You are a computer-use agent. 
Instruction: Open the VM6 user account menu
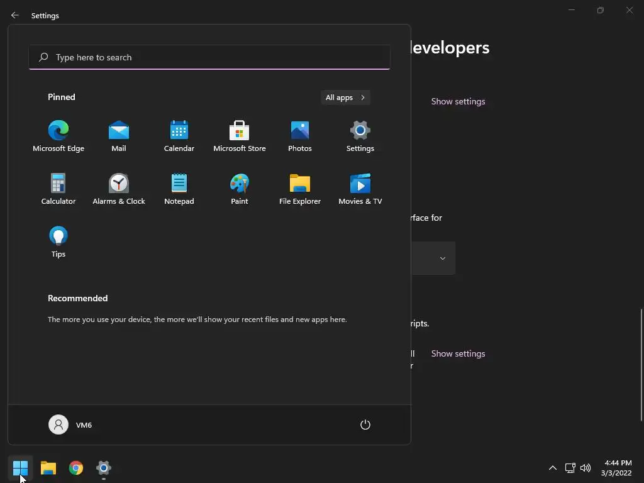(70, 425)
